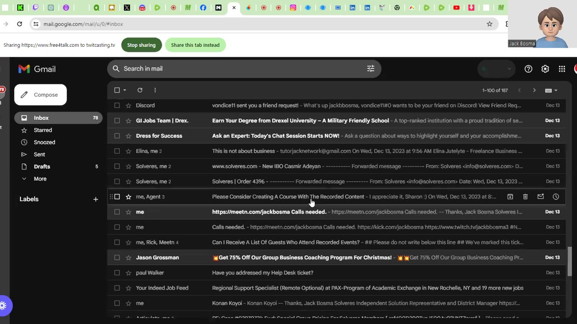
Task: Create a new label with plus icon
Action: point(96,199)
